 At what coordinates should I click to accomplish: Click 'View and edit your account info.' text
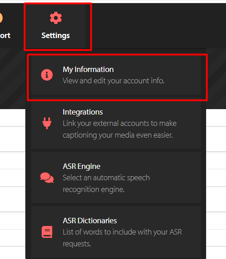[113, 81]
